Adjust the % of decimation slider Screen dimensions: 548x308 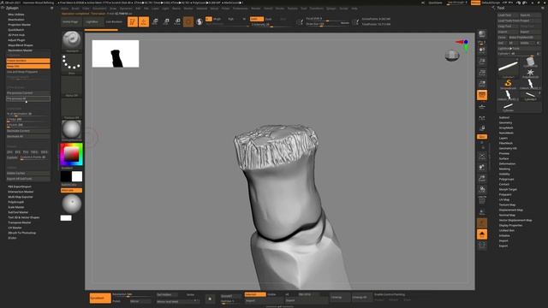pyautogui.click(x=28, y=114)
